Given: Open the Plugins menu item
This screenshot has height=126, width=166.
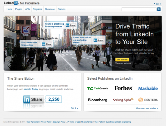Looking at the screenshot, I should point(19,9).
